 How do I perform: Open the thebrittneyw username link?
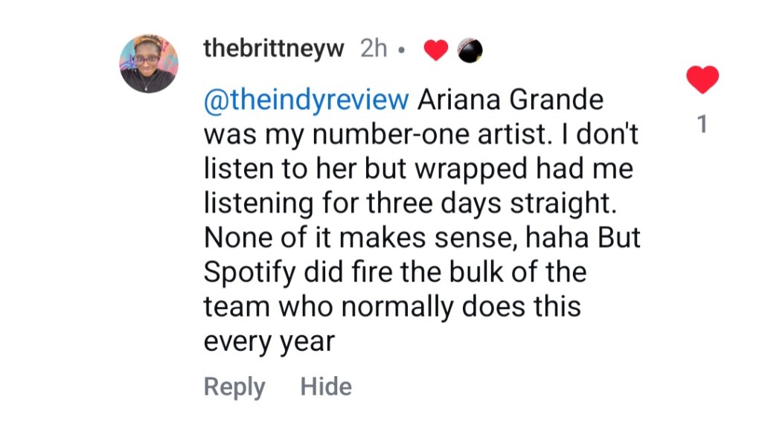point(274,49)
